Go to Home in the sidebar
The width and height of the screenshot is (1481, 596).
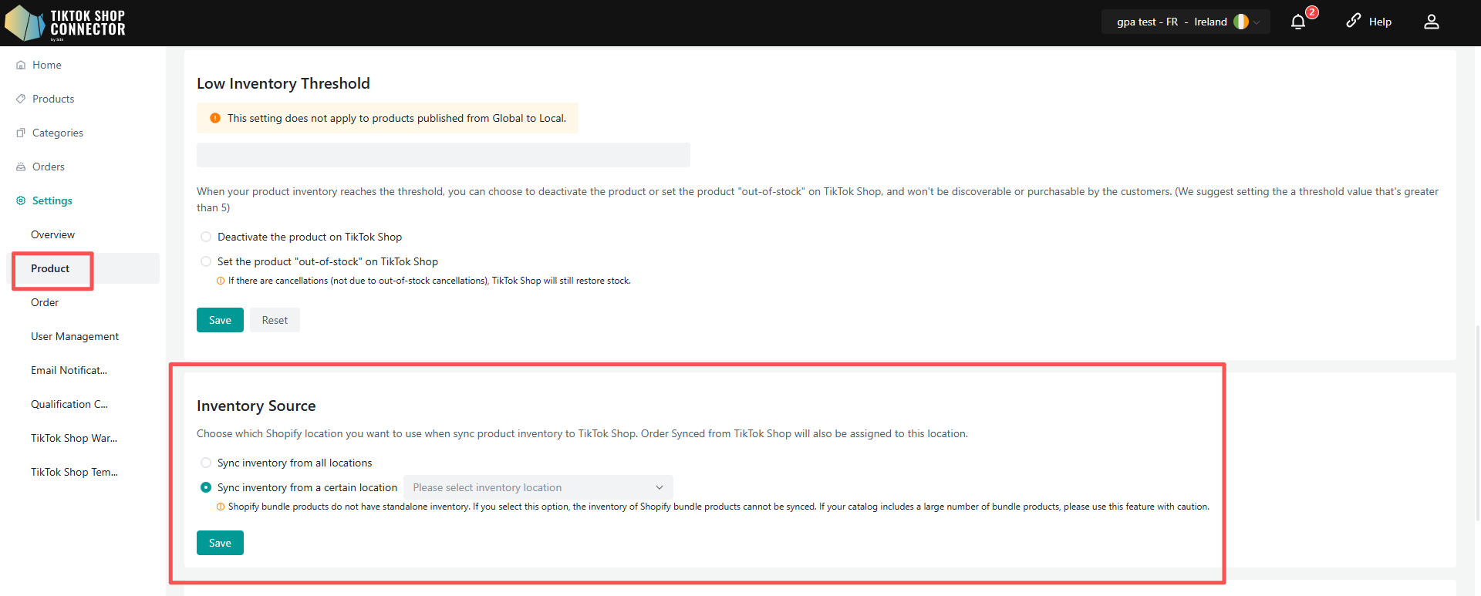[x=47, y=66]
